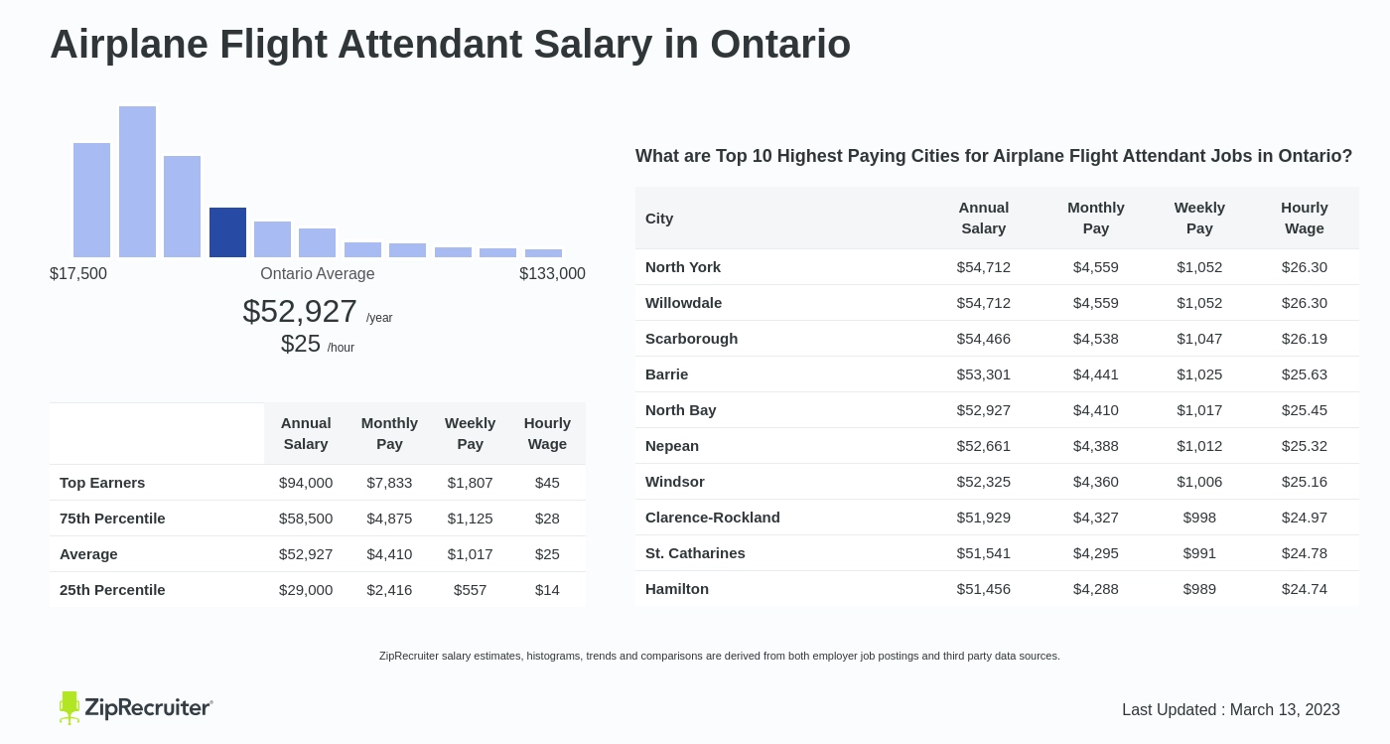Click Weekly Pay header in cities table
This screenshot has height=744, width=1390.
(1199, 218)
